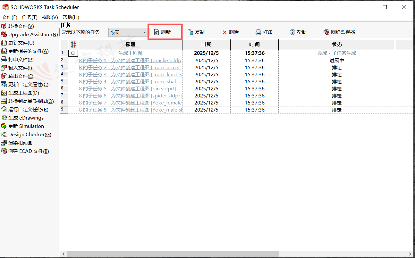Viewport: 415px width, 258px height.
Task: Open subtask 5 link for pin.sldprt
Action: click(128, 89)
